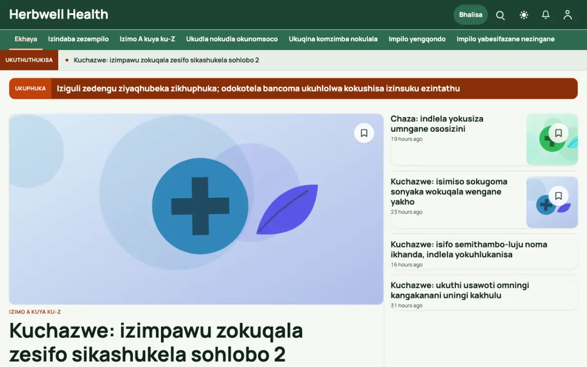
Task: Open Ukuqina komzimba nokulala nav item
Action: pyautogui.click(x=333, y=39)
